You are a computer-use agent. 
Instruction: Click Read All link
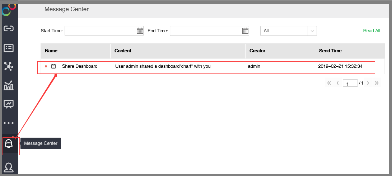pyautogui.click(x=372, y=31)
